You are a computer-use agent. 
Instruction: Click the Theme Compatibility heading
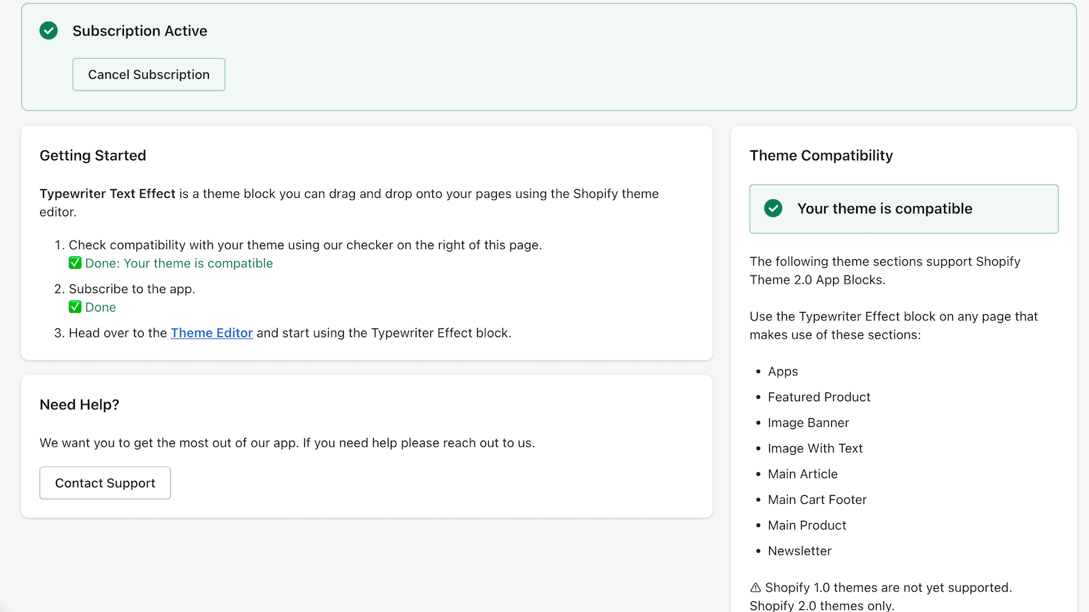(x=821, y=156)
